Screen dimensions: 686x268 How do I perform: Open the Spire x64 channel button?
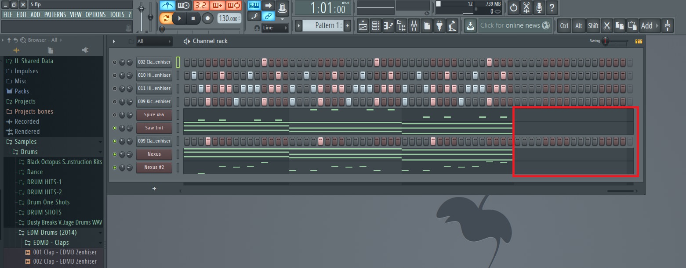[154, 115]
